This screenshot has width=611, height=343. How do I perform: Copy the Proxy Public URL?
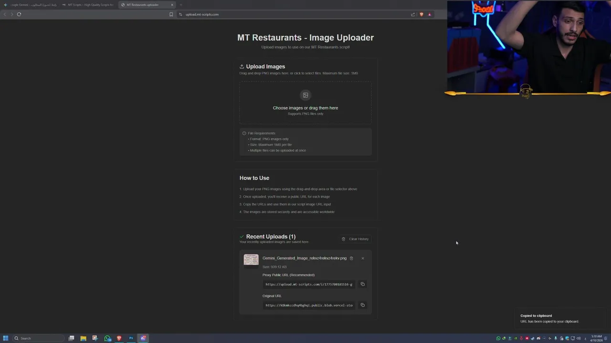362,284
